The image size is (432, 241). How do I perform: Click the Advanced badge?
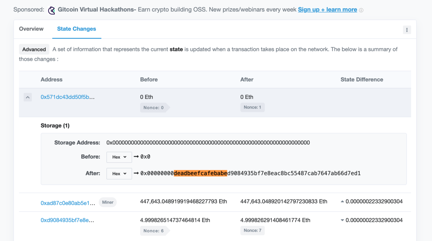(x=34, y=49)
